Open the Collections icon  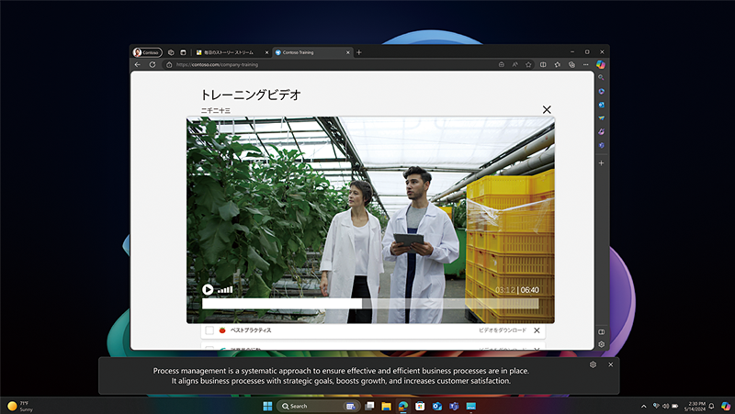571,64
